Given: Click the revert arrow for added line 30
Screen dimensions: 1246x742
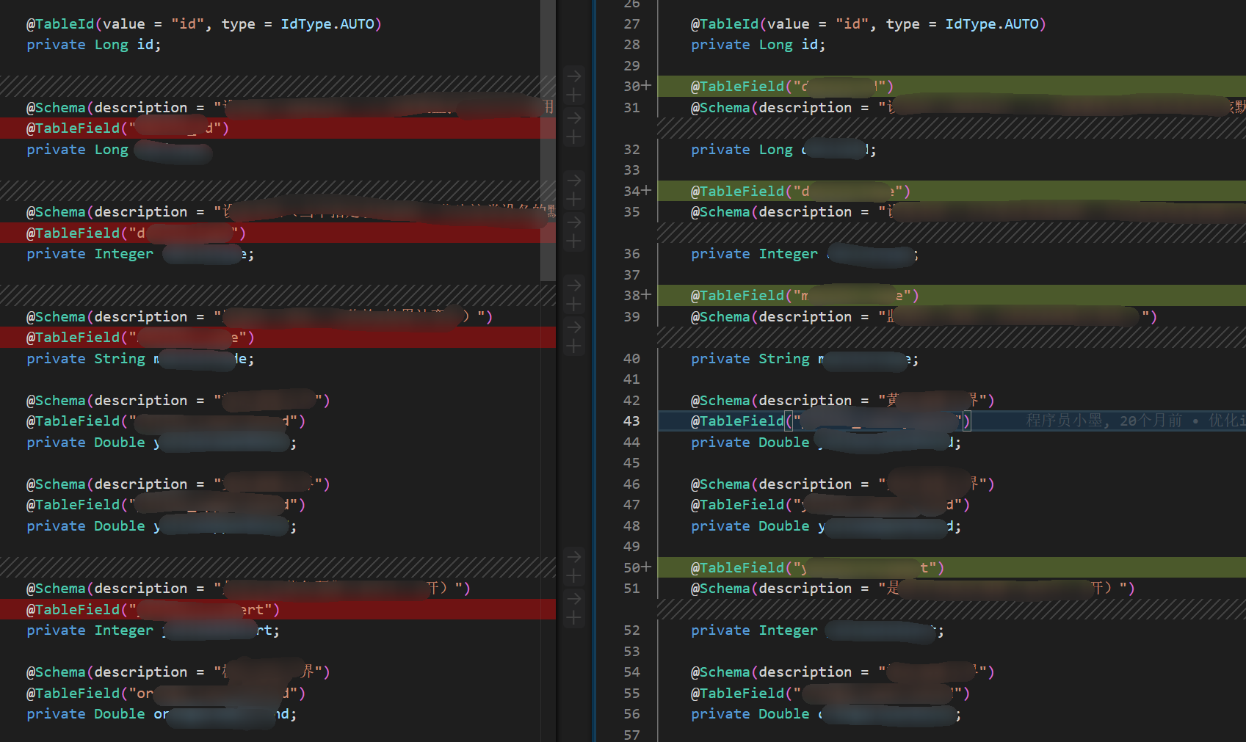Looking at the screenshot, I should (574, 76).
